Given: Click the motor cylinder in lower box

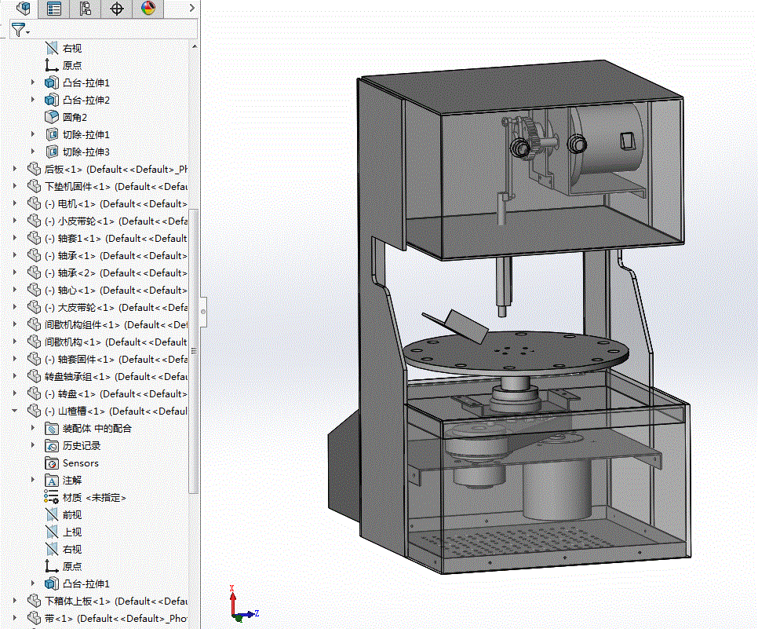Looking at the screenshot, I should [x=556, y=489].
